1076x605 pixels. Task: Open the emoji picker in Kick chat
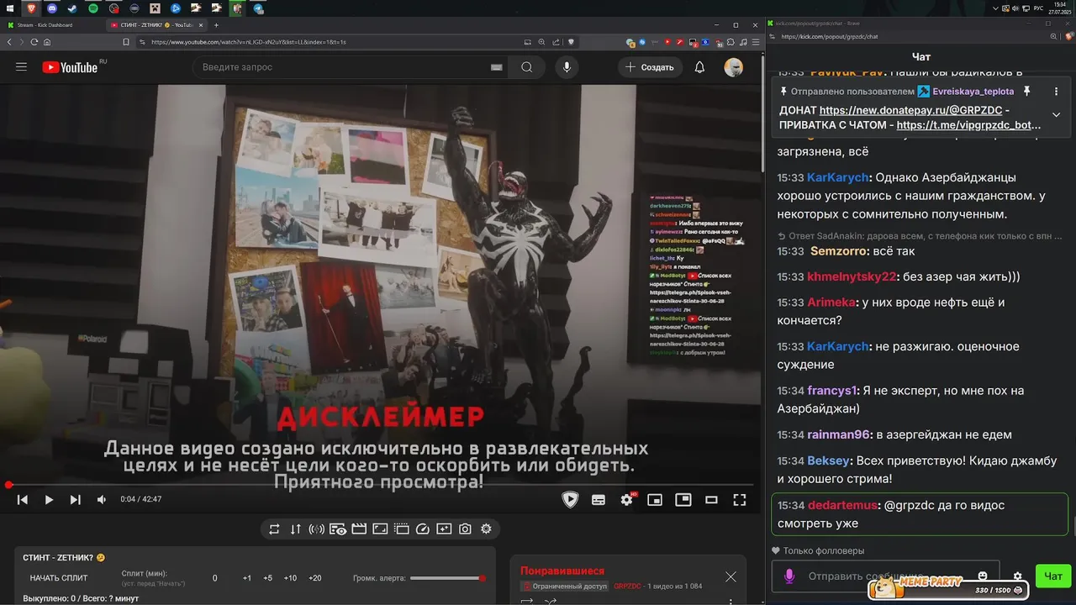[x=983, y=576]
